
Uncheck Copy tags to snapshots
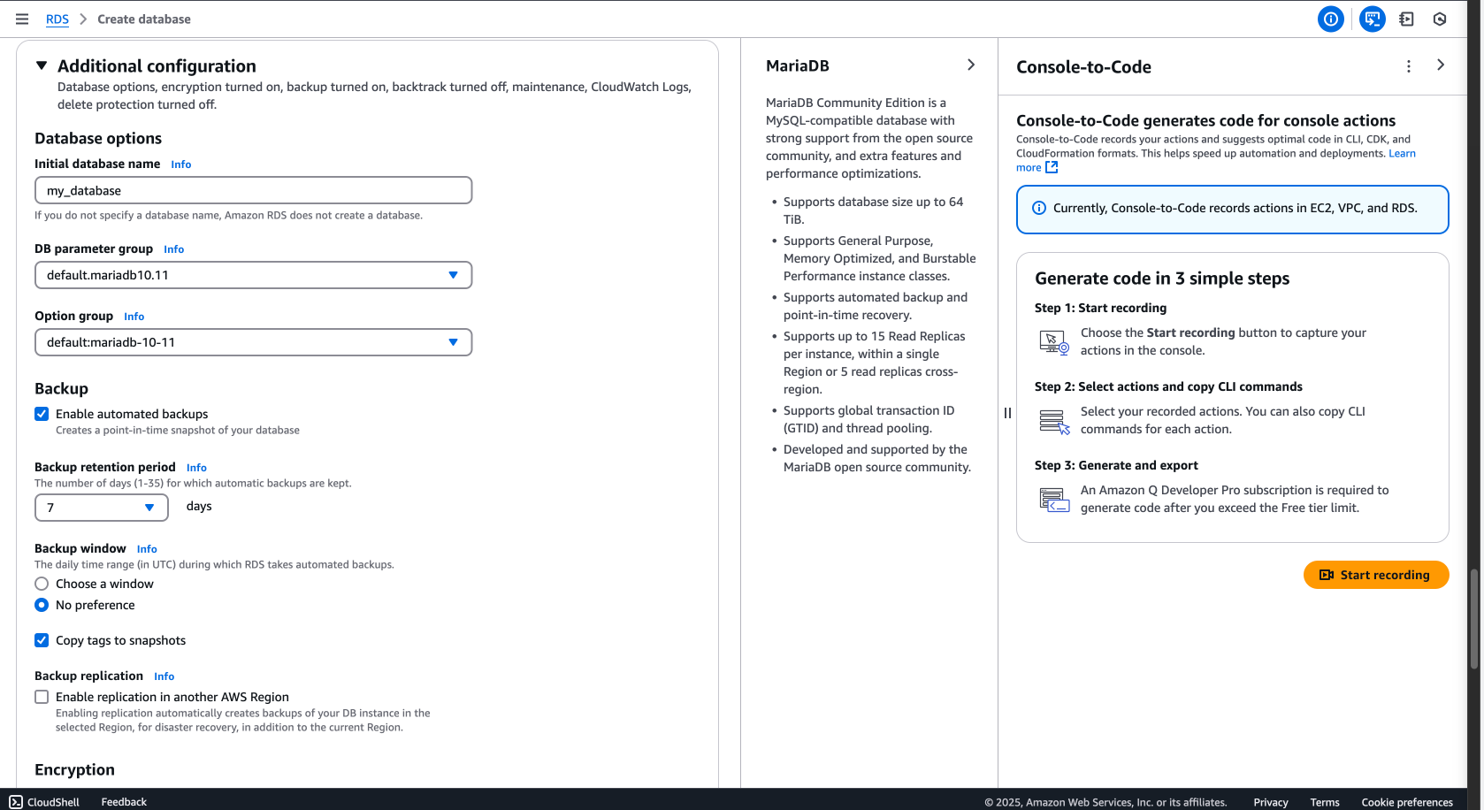(x=42, y=640)
